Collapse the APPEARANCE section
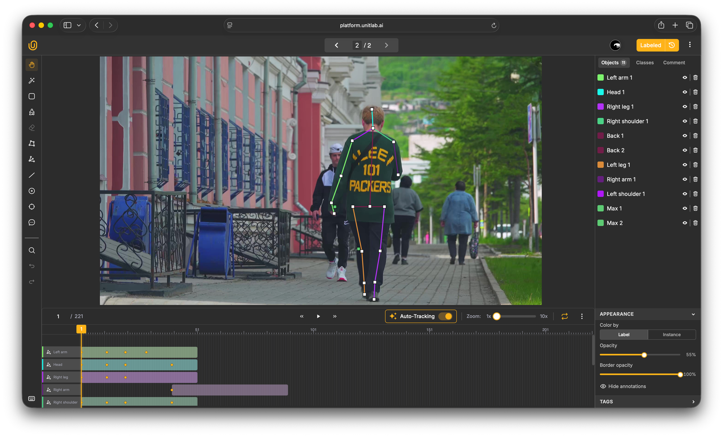This screenshot has width=723, height=437. tap(693, 314)
